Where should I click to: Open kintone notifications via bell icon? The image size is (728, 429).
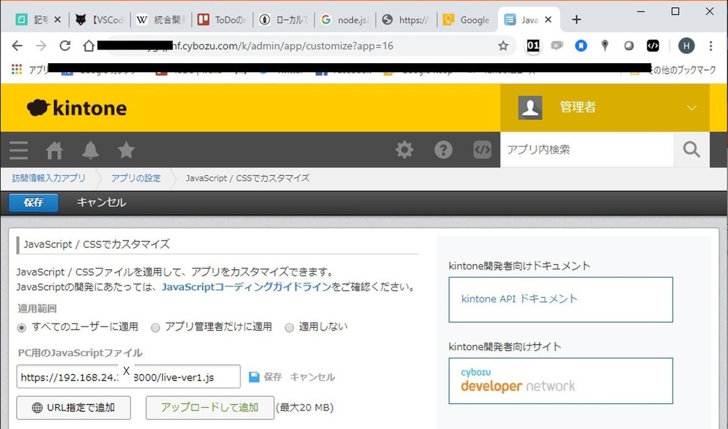click(90, 150)
